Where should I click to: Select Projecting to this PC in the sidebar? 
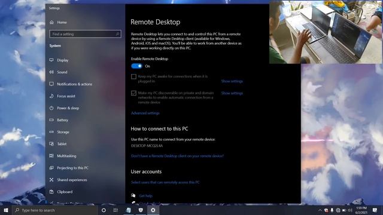tap(69, 168)
